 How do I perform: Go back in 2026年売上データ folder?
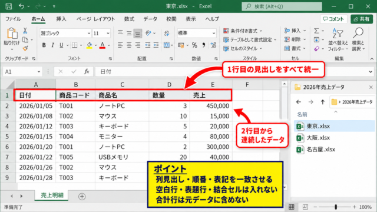coord(299,102)
